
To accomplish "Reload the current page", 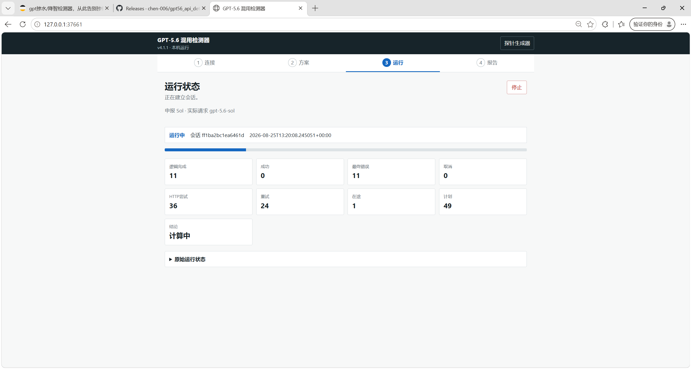I will click(x=23, y=24).
